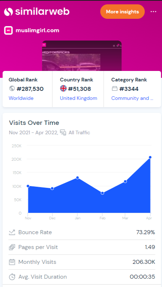Click the Nov x-axis label
162x287 pixels.
point(28,218)
